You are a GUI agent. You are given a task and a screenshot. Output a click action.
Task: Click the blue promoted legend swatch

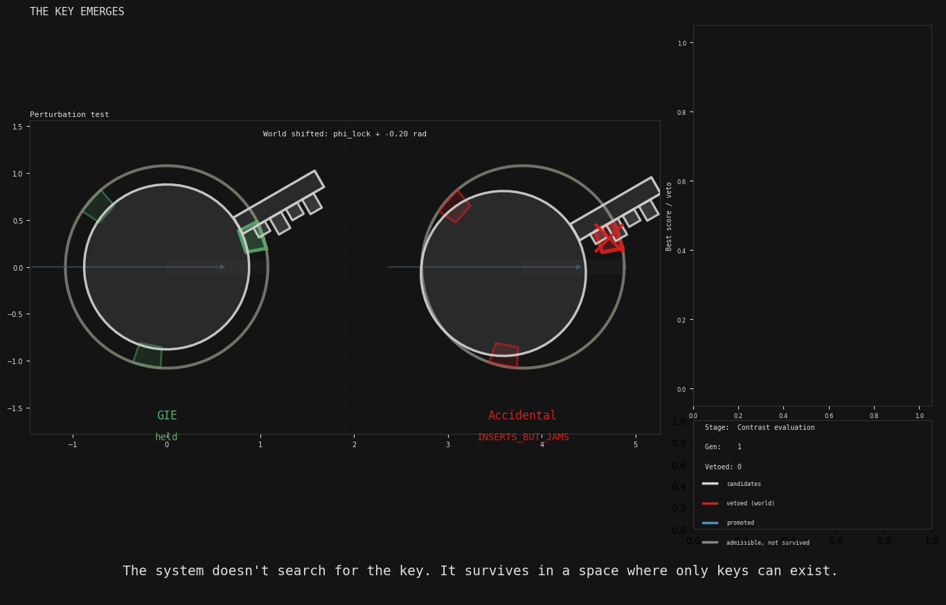pos(710,523)
